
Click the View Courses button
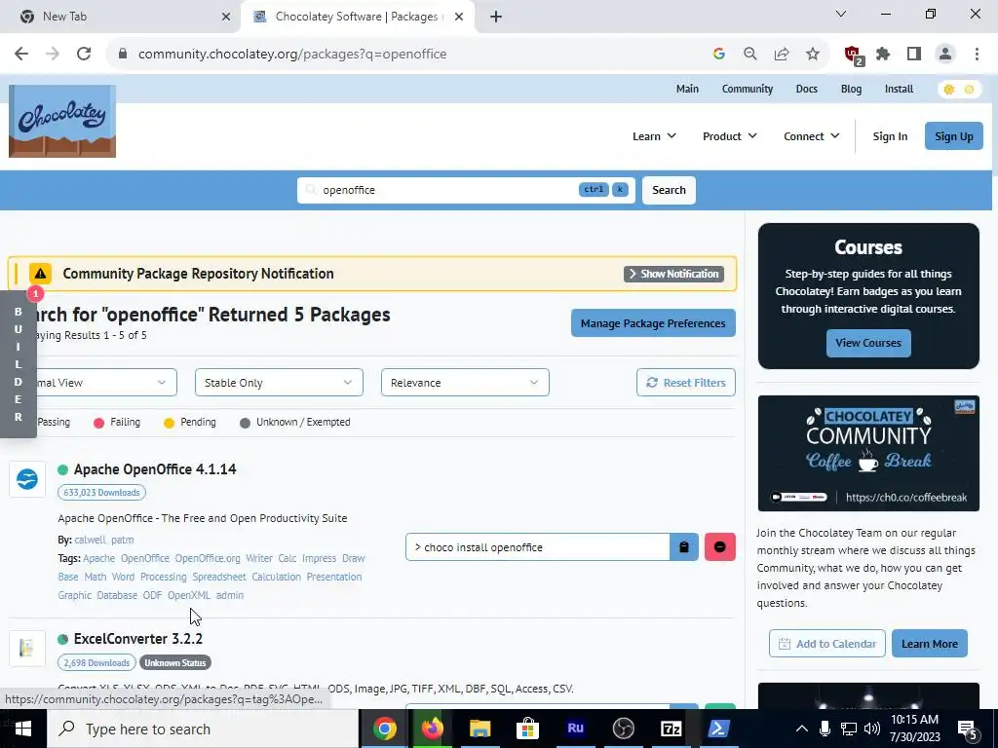coord(868,343)
